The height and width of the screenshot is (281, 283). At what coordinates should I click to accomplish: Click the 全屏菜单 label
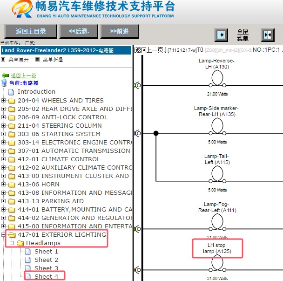243,35
